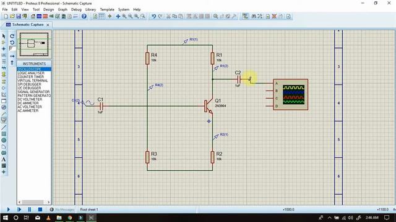Image resolution: width=396 pixels, height=222 pixels.
Task: Click the binoculars search and tag icon
Action: 254,17
